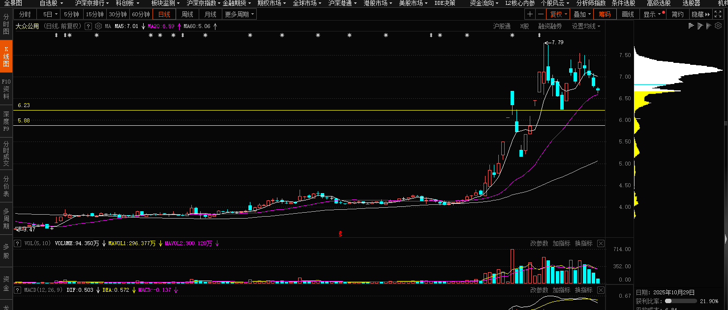The image size is (728, 310).
Task: Open 设置均线 dropdown
Action: (585, 26)
